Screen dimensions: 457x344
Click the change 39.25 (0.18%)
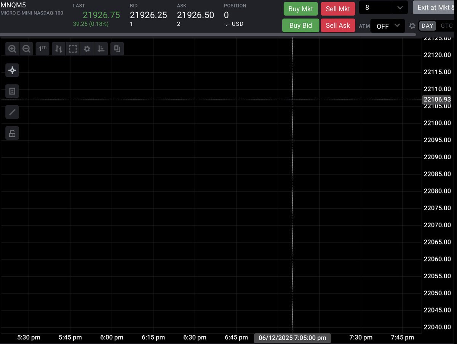point(91,24)
